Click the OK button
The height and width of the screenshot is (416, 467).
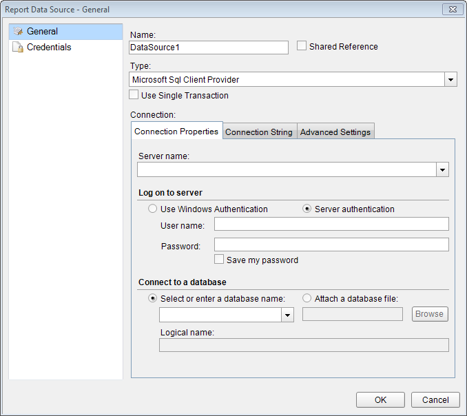tap(380, 399)
